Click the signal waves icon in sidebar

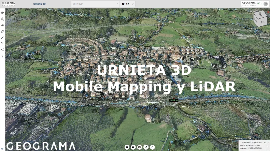(x=2, y=25)
